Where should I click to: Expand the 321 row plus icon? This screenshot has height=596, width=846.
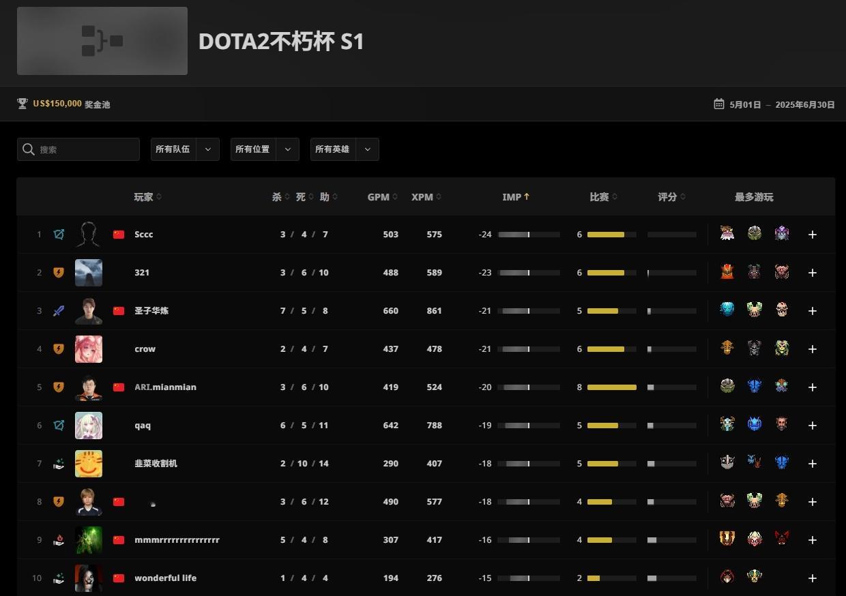(x=813, y=272)
